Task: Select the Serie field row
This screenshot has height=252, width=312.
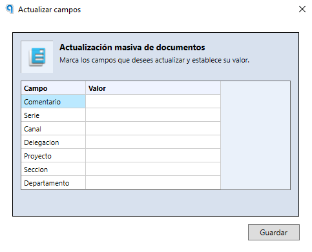Action: pyautogui.click(x=54, y=115)
